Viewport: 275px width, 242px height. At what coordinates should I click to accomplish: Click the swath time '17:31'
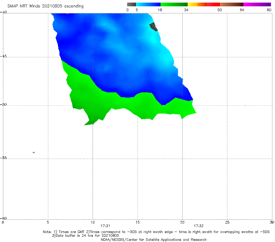[x=105, y=226]
